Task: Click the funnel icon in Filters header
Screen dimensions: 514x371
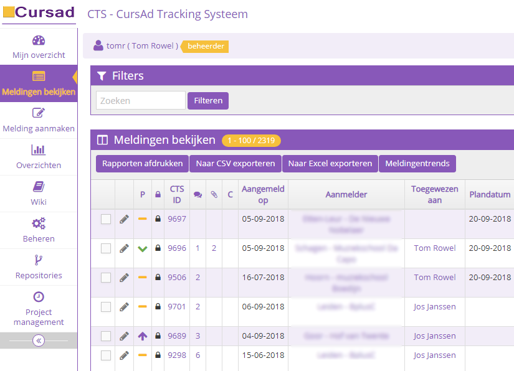Action: pyautogui.click(x=102, y=76)
